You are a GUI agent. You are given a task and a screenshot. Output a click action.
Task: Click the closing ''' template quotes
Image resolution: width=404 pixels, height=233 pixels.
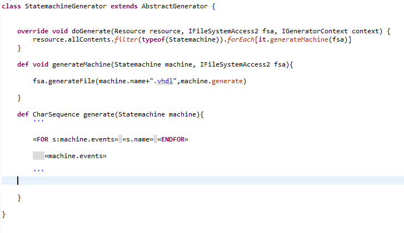tap(39, 170)
